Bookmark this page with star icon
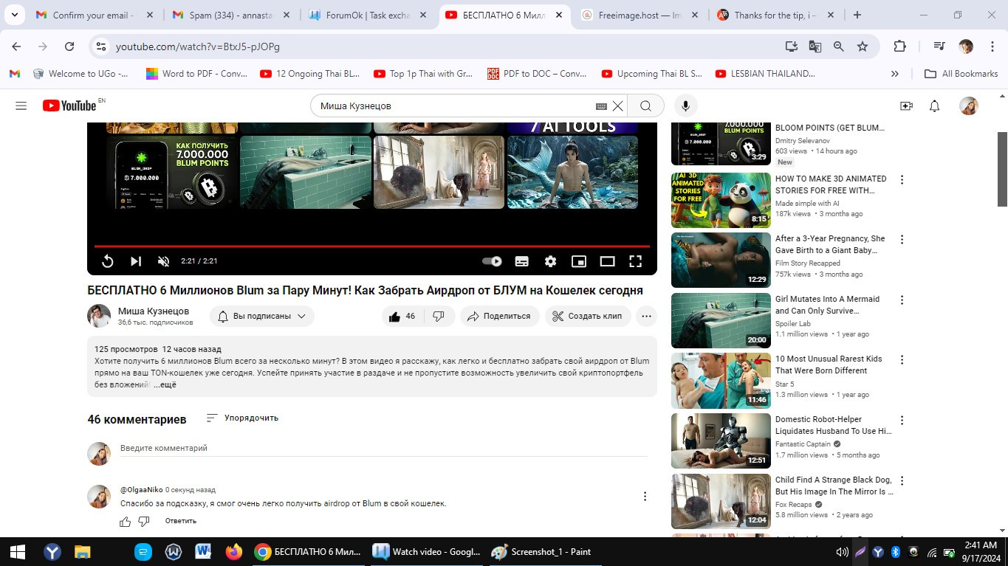The width and height of the screenshot is (1008, 566). [862, 46]
